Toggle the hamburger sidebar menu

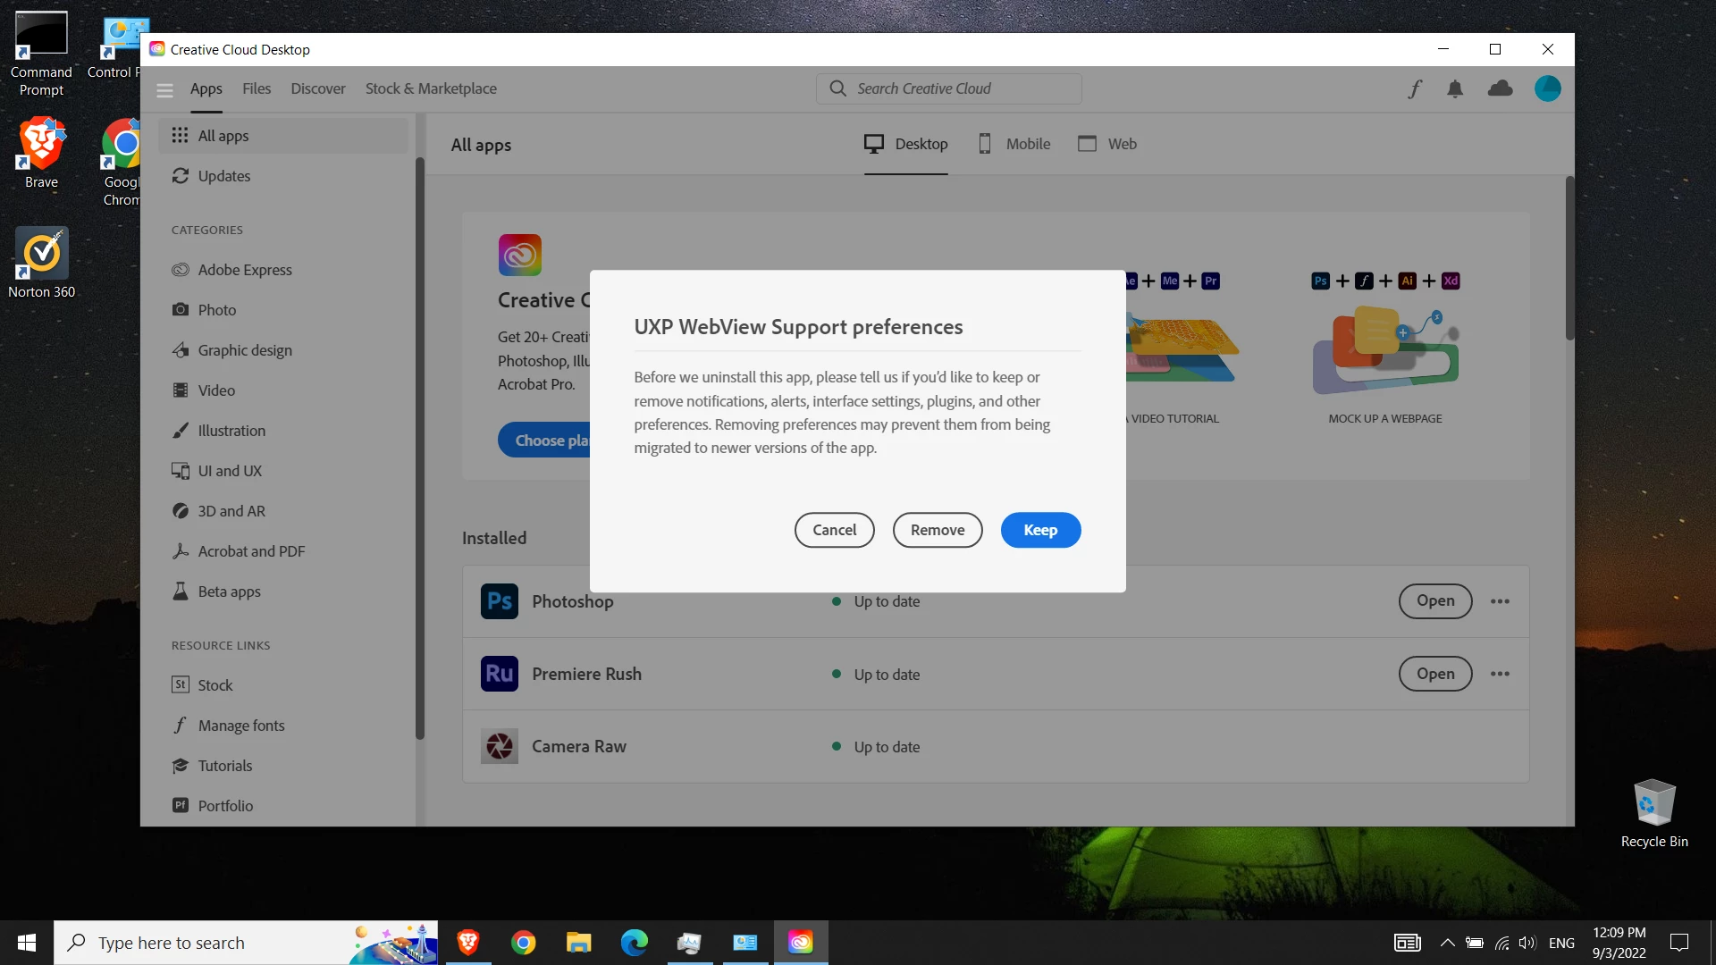pos(164,89)
